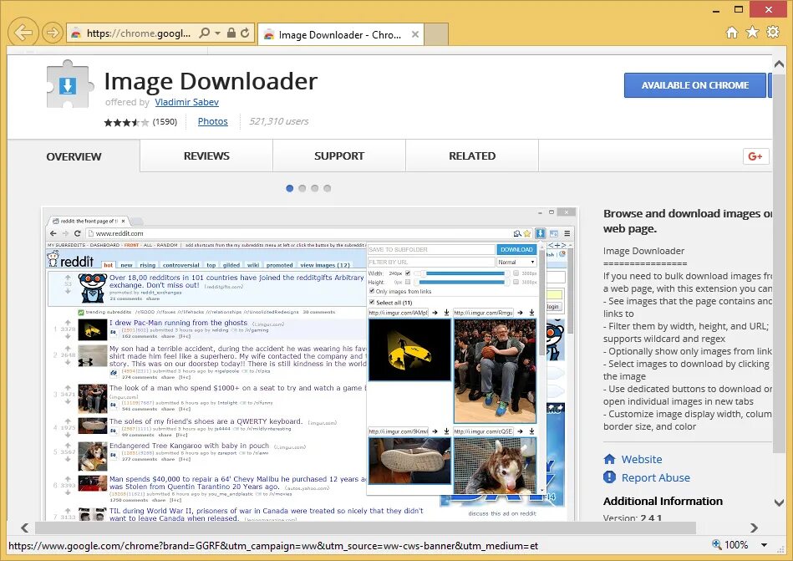
Task: Adjust the Height slider in screenshot
Action: [x=462, y=282]
